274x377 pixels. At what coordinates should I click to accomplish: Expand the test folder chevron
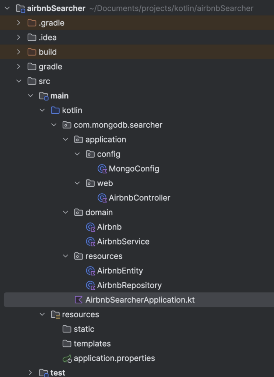(x=31, y=373)
